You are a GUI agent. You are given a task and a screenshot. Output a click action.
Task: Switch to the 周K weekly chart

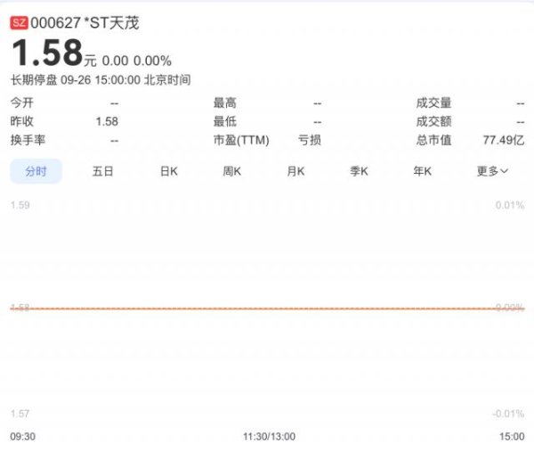[x=232, y=171]
